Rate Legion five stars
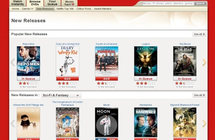This screenshot has height=140, width=215. pos(153,83)
